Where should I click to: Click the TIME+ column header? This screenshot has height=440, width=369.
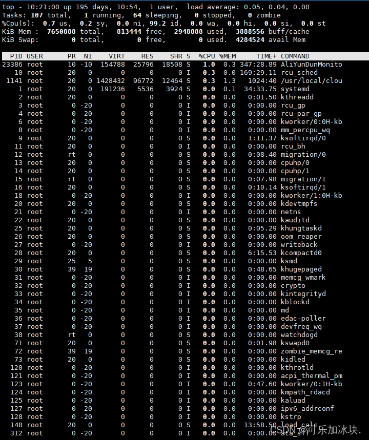pos(266,56)
